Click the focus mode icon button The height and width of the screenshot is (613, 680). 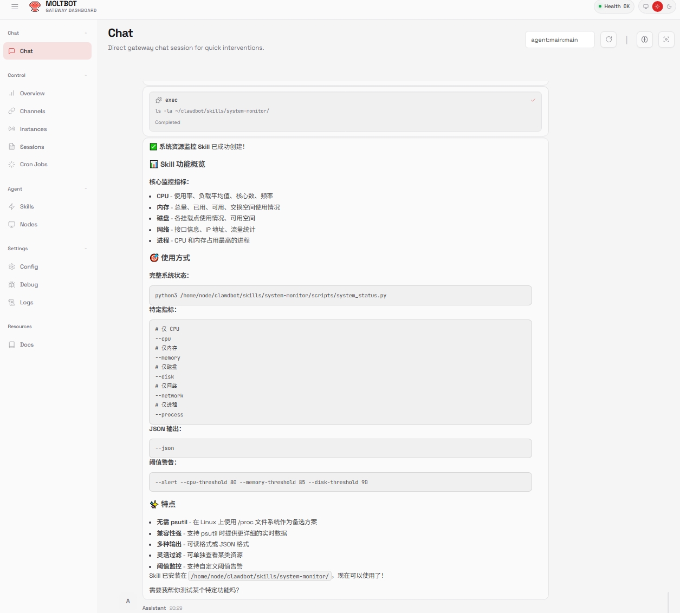[666, 40]
